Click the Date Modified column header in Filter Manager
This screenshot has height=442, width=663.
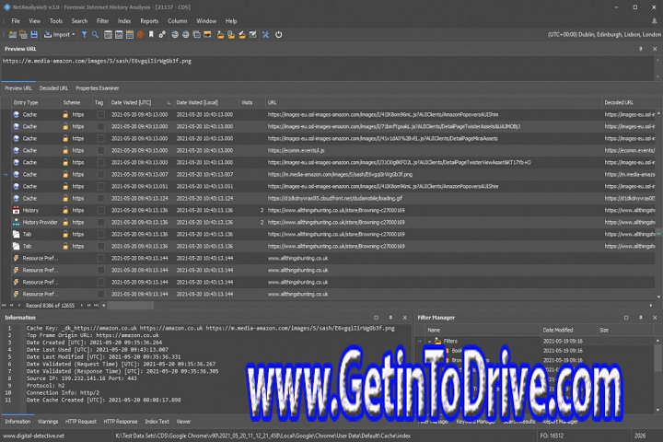(x=568, y=331)
